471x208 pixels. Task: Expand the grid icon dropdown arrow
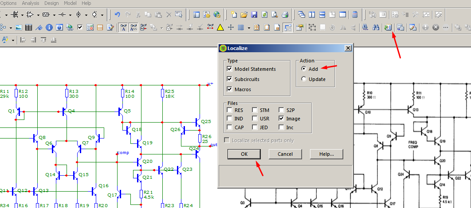(x=249, y=28)
